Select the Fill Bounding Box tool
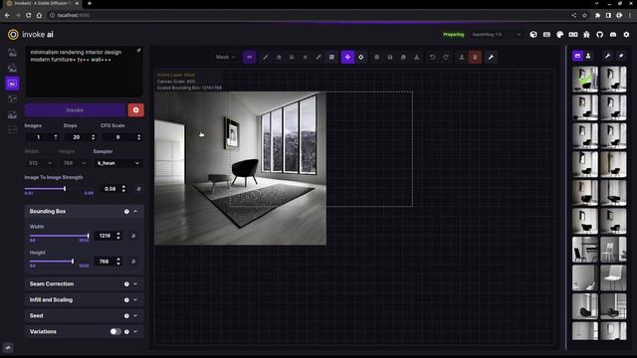This screenshot has width=637, height=358. [x=292, y=58]
